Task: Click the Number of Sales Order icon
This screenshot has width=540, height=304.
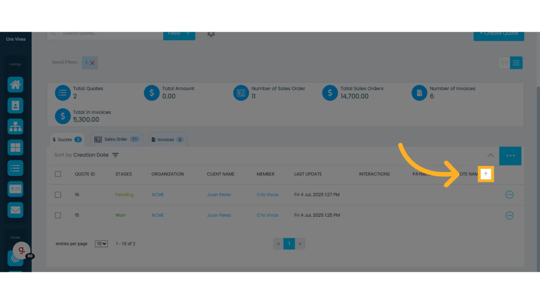Action: click(241, 93)
